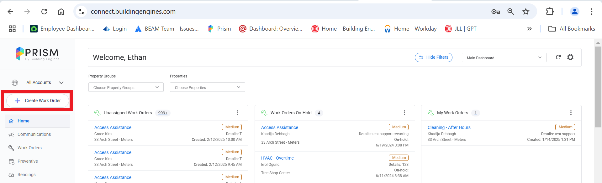Open My Work Orders three-dot menu
Viewport: 602px width, 183px height.
pos(571,113)
